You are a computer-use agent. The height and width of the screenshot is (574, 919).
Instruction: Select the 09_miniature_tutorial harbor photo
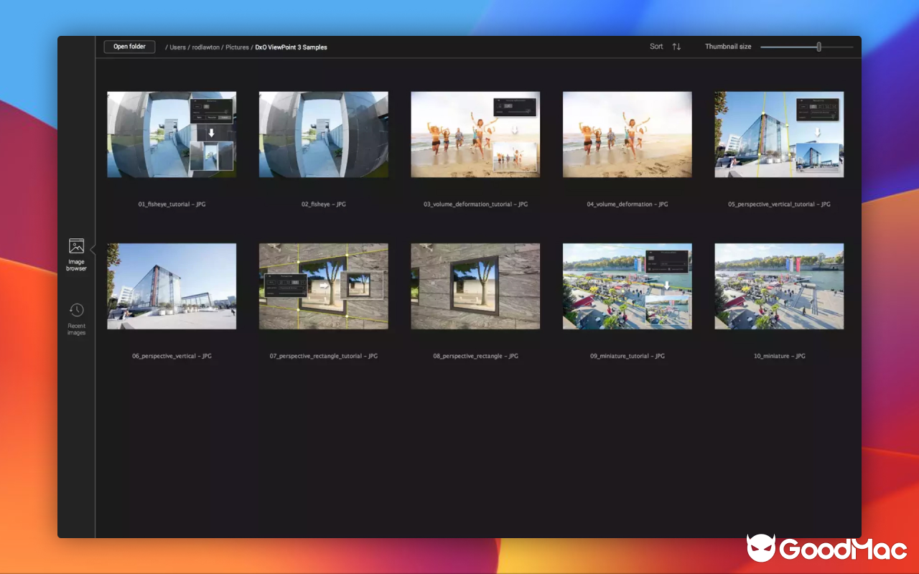click(x=627, y=286)
